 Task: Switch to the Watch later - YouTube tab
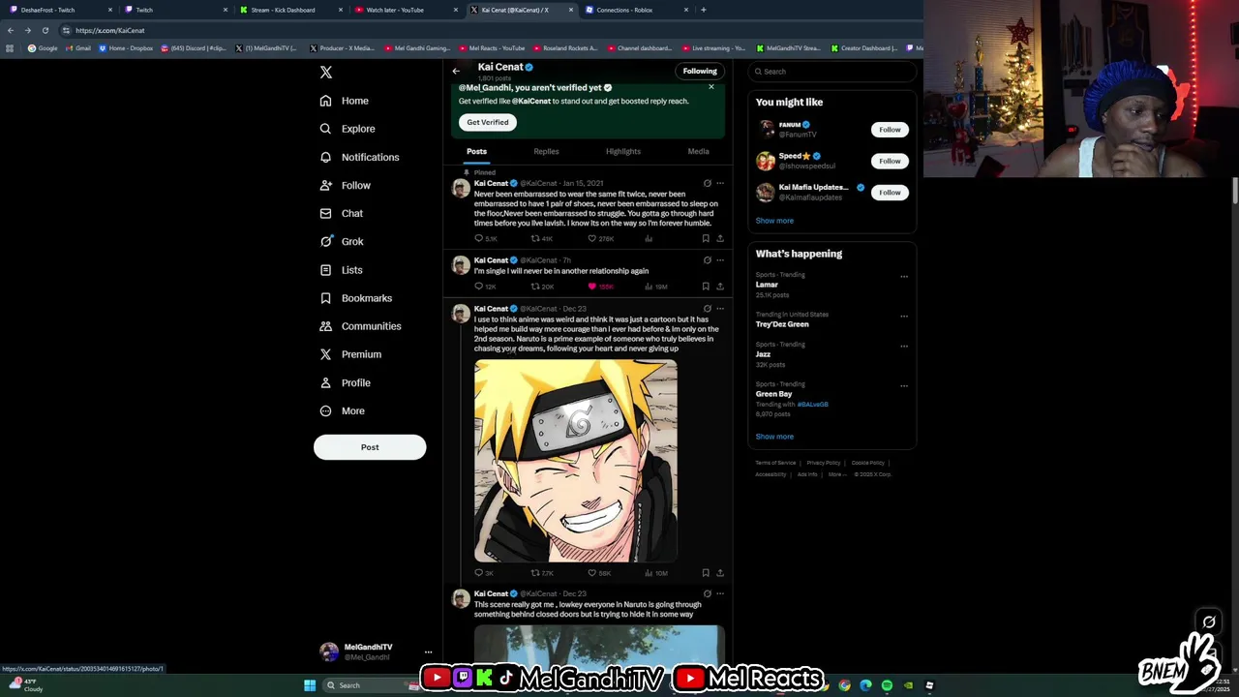click(404, 10)
